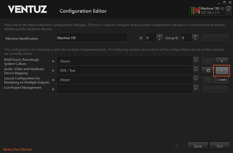Click the Save button

pos(198,146)
